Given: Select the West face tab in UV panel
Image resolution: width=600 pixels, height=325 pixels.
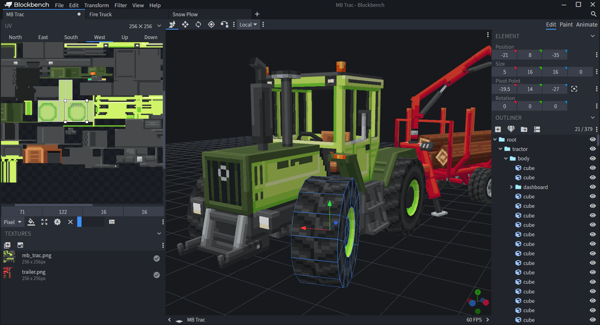Looking at the screenshot, I should [99, 37].
